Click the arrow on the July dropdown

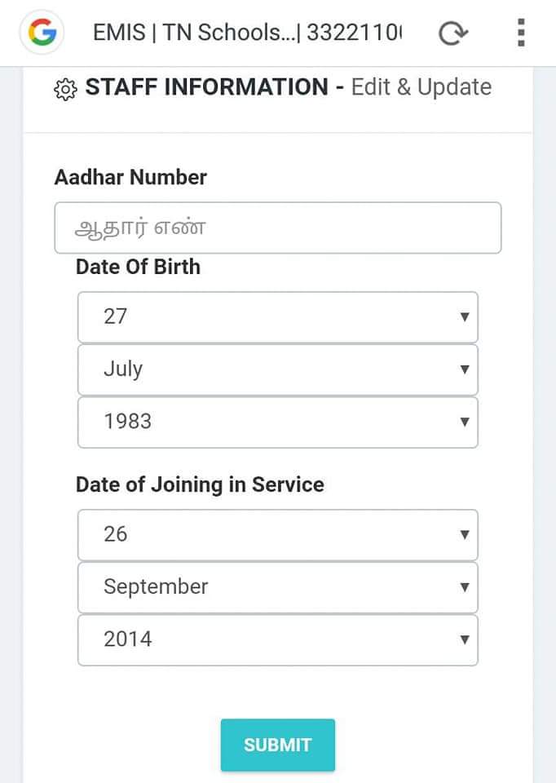(x=464, y=369)
